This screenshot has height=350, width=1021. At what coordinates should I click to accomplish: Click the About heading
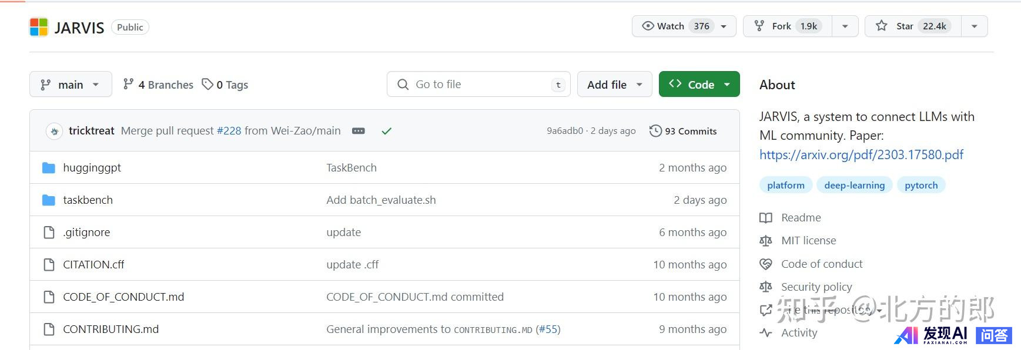(x=777, y=85)
